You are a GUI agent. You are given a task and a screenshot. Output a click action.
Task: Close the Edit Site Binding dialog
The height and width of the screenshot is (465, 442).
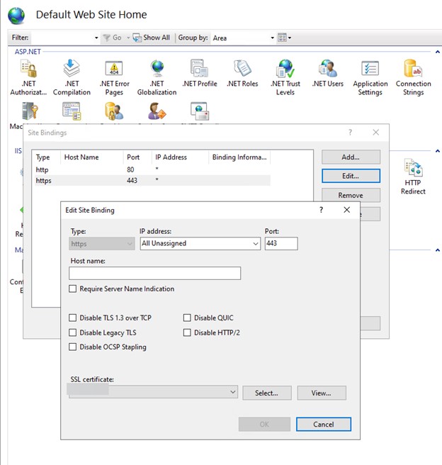[x=347, y=210]
